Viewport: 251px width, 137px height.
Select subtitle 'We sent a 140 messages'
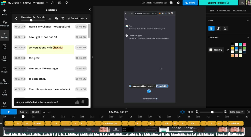[x=43, y=68]
